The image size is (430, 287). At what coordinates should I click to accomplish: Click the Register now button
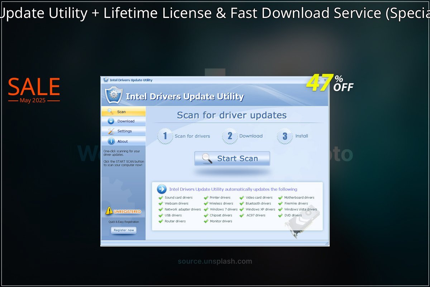[x=124, y=230]
